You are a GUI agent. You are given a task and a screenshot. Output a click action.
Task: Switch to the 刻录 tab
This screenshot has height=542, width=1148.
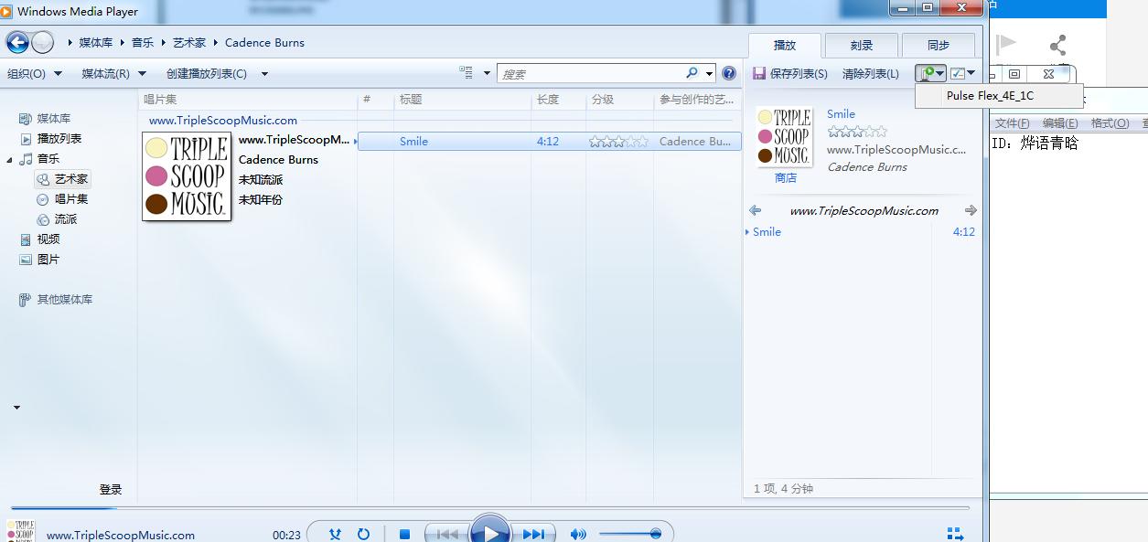point(861,45)
